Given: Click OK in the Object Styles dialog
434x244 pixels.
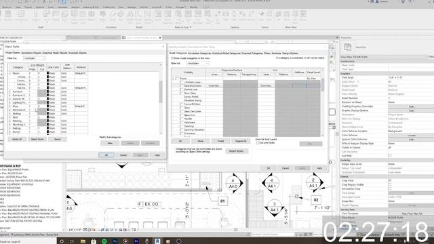Looking at the screenshot, I should coord(106,155).
